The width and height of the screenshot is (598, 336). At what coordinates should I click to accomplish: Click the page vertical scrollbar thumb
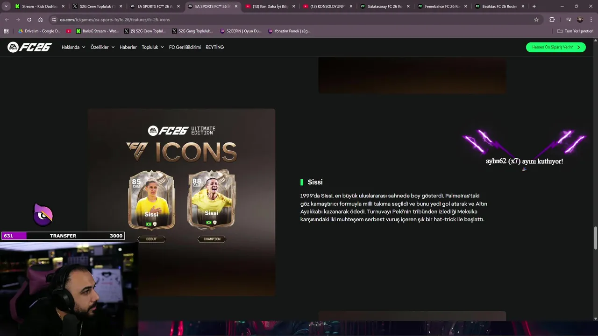[x=595, y=238]
